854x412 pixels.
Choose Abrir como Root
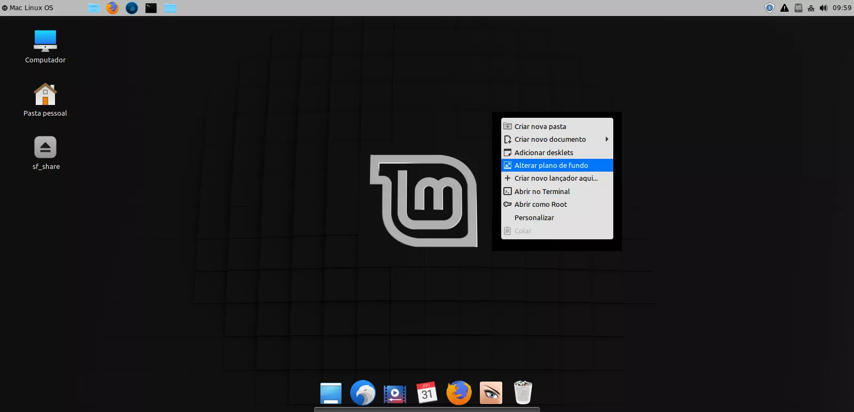[557, 204]
